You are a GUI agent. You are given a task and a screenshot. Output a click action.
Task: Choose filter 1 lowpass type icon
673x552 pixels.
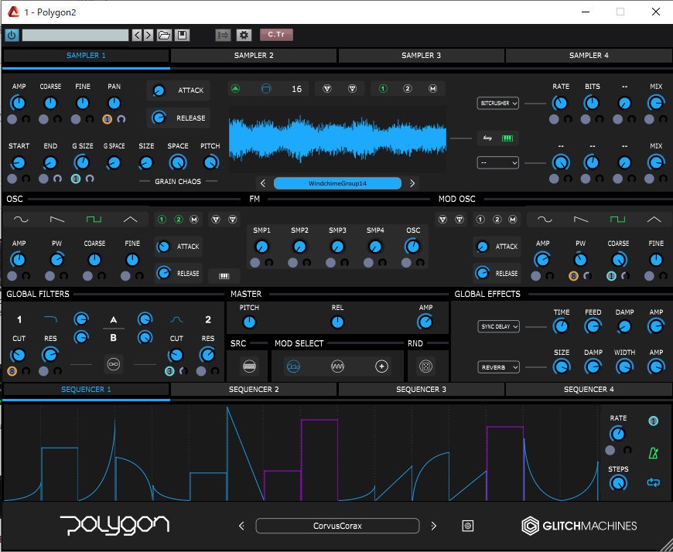click(x=50, y=319)
